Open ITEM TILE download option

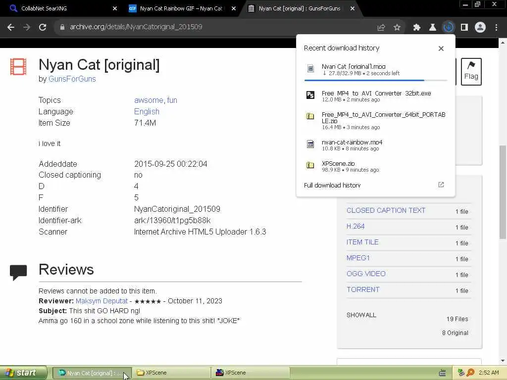pyautogui.click(x=362, y=242)
